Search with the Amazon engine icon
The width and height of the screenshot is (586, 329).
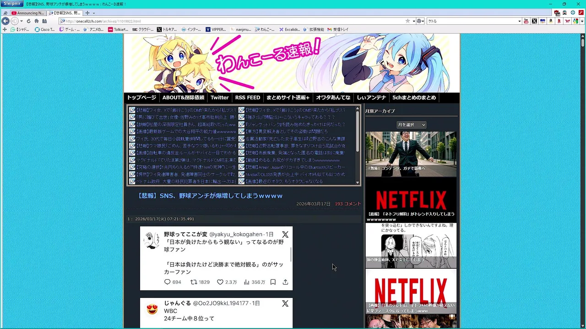(551, 21)
